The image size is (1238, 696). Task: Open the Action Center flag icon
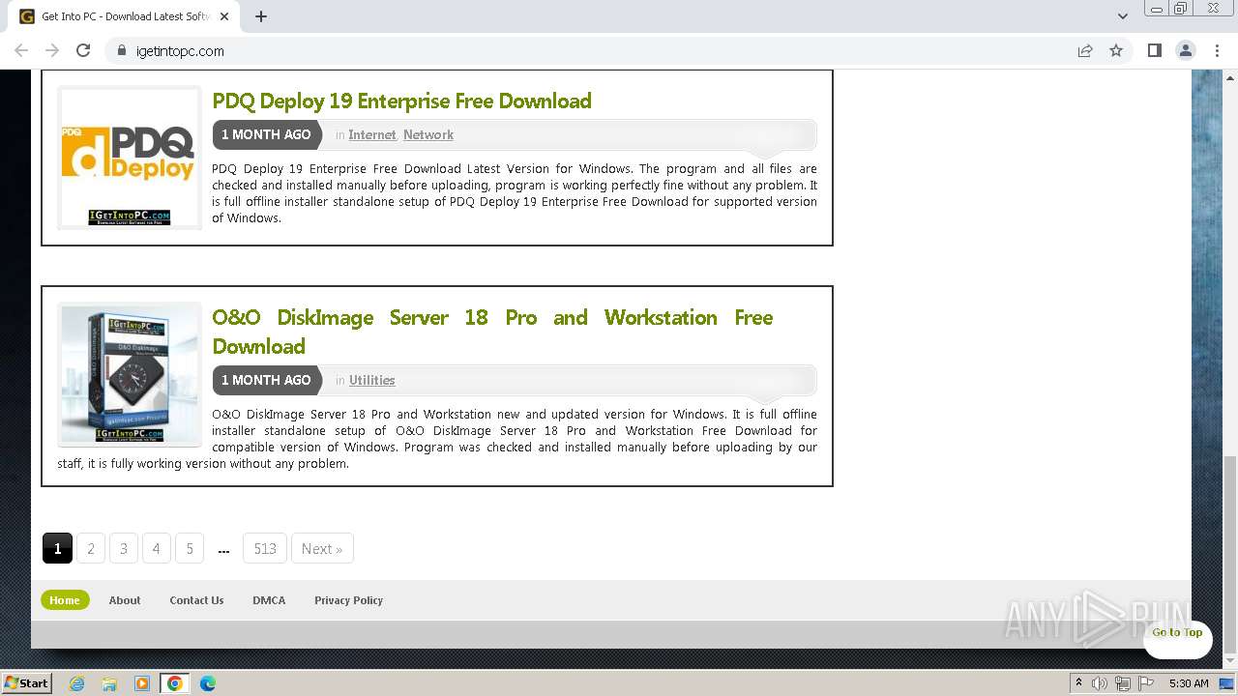(1144, 683)
